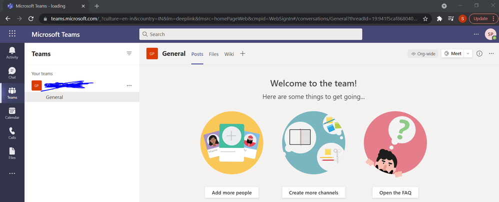This screenshot has height=202, width=499.
Task: Click the Chrome Update button
Action: [x=483, y=18]
